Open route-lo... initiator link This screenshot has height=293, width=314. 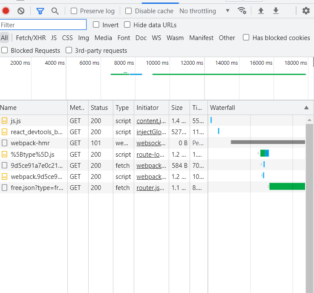coord(150,154)
